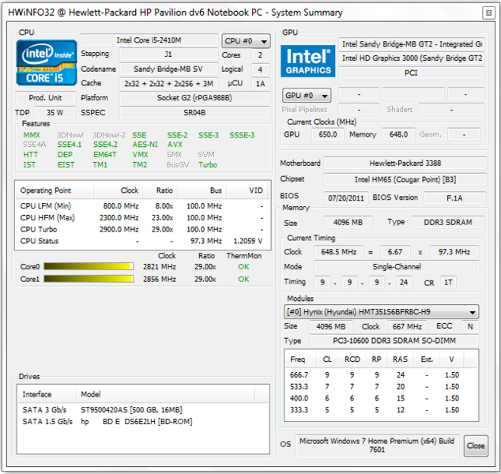Click the Intel Graphics logo
The height and width of the screenshot is (474, 501).
[x=308, y=61]
